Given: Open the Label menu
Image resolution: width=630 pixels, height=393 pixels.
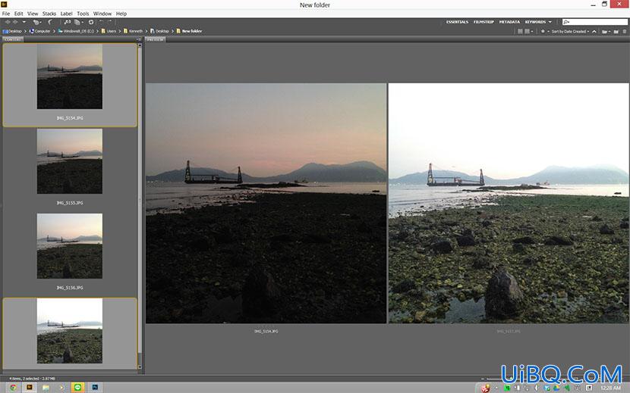Looking at the screenshot, I should [x=66, y=14].
